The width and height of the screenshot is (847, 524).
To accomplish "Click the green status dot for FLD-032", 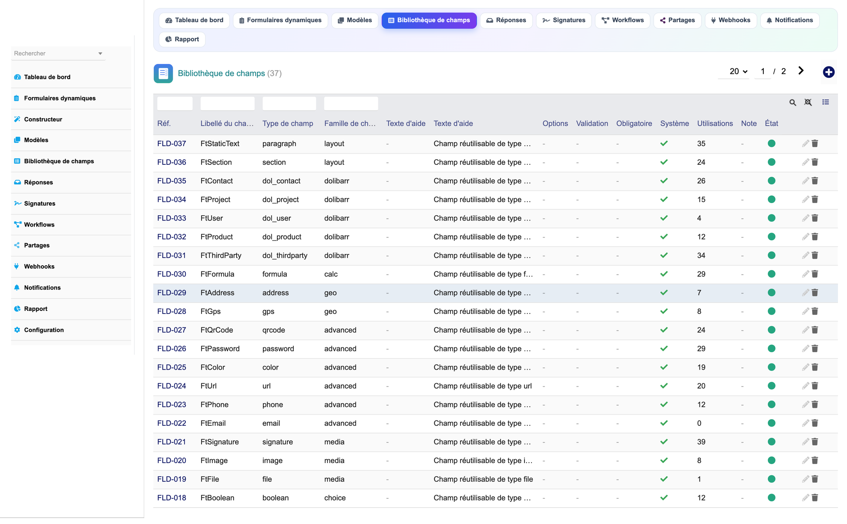I will 771,237.
